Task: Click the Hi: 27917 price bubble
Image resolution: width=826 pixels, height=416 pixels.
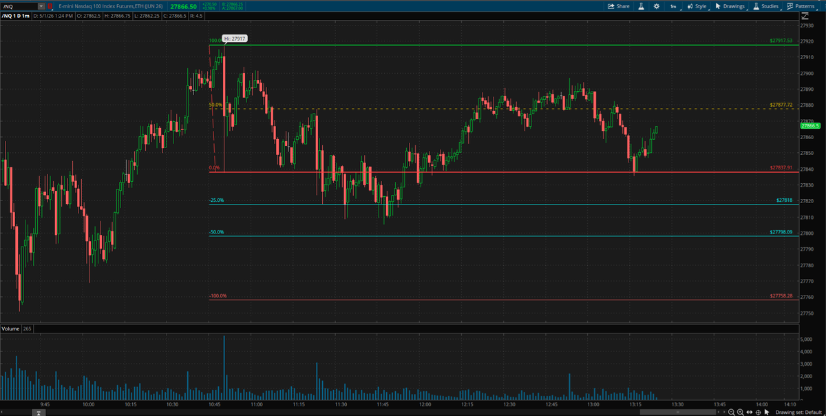Action: coord(234,39)
